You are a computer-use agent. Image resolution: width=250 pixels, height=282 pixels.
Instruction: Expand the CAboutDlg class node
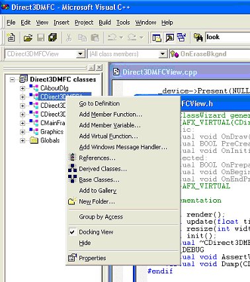point(22,88)
